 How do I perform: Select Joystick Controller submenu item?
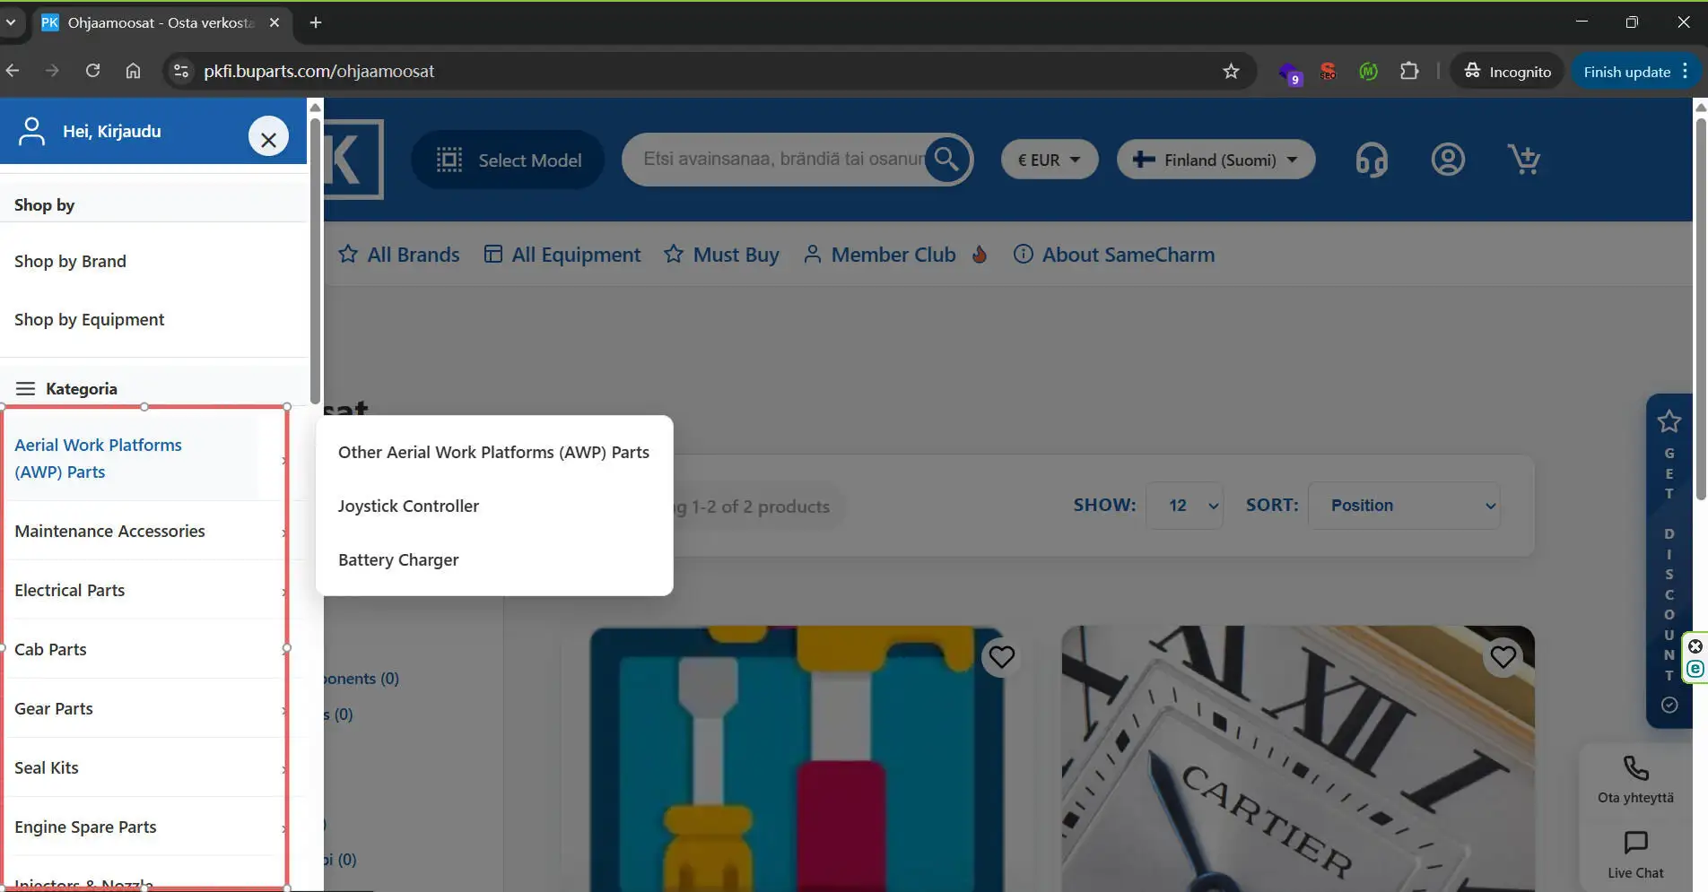pos(408,507)
